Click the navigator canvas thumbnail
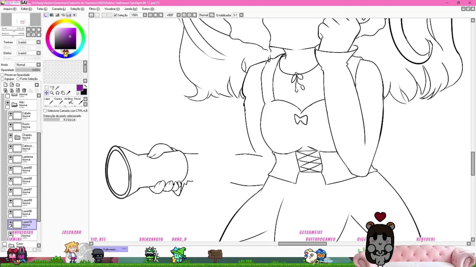This screenshot has height=267, width=476. pyautogui.click(x=21, y=20)
